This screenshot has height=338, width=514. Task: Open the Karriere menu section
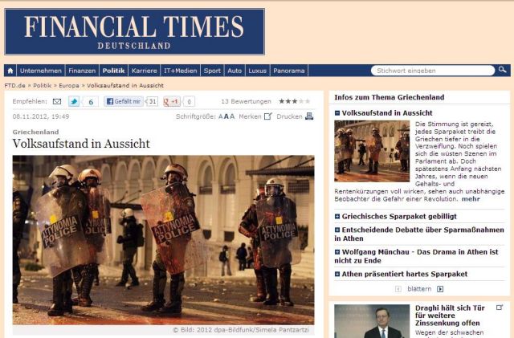(145, 71)
